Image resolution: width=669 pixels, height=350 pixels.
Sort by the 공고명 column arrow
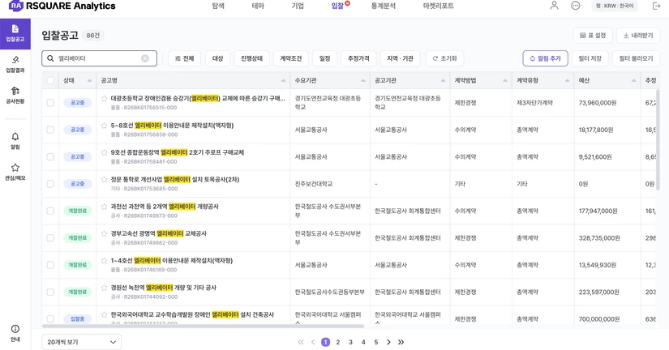click(283, 80)
